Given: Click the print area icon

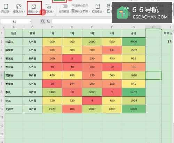Looking at the screenshot, I should [48, 7].
